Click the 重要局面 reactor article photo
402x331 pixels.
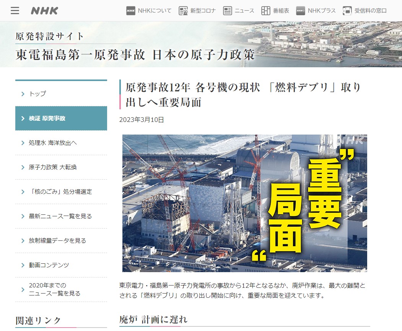pos(244,203)
